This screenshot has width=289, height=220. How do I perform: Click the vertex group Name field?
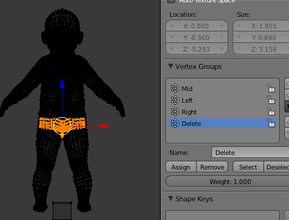(x=250, y=153)
